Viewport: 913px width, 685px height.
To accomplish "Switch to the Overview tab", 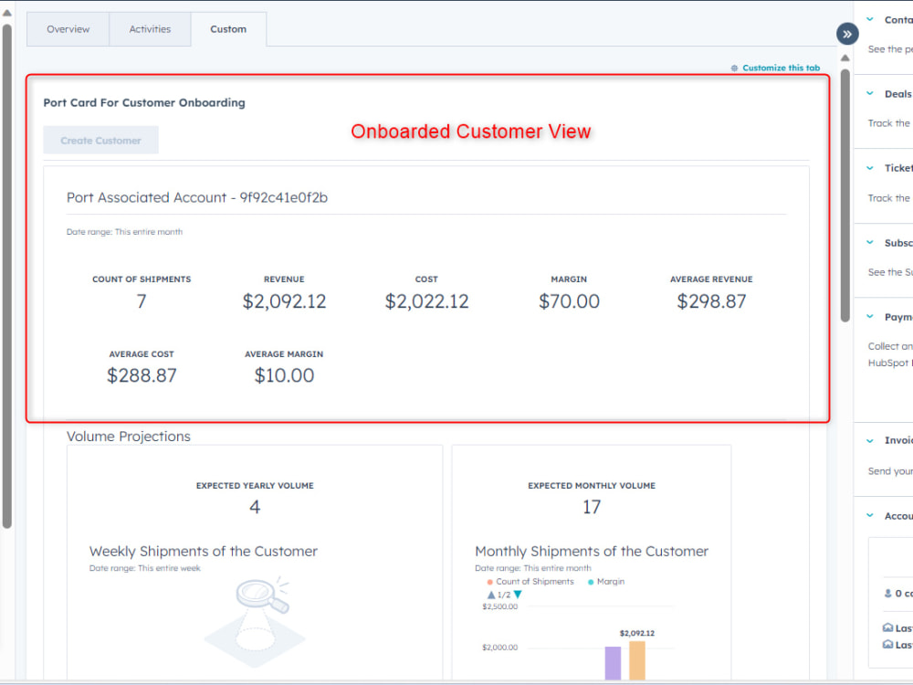I will pyautogui.click(x=68, y=28).
